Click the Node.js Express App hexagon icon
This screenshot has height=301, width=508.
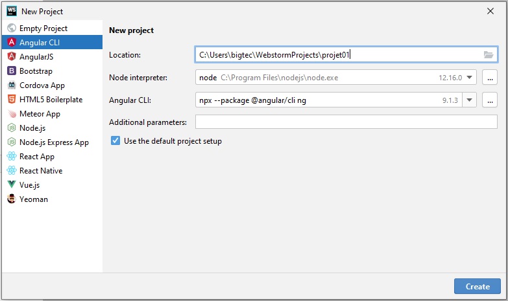(12, 142)
